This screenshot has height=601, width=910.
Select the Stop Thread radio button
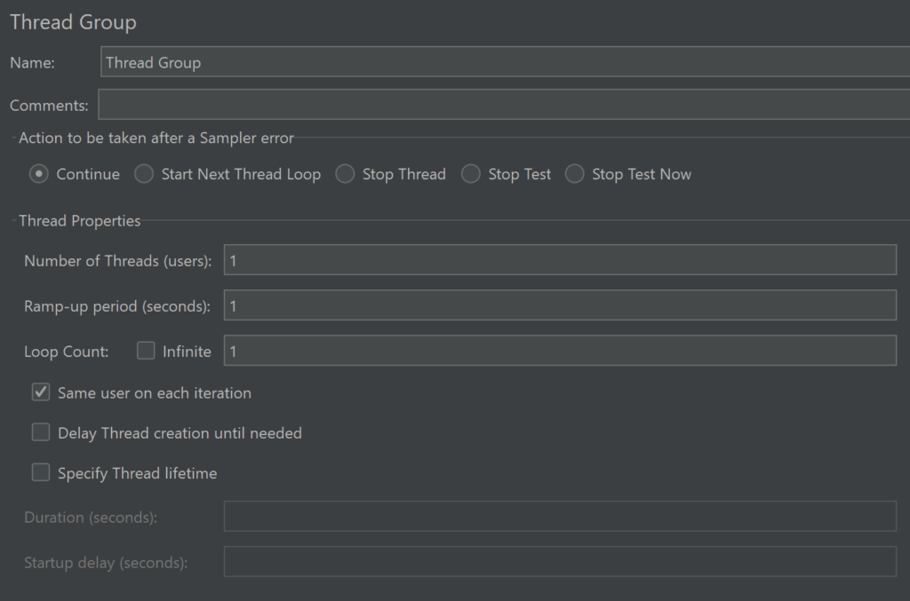coord(345,174)
